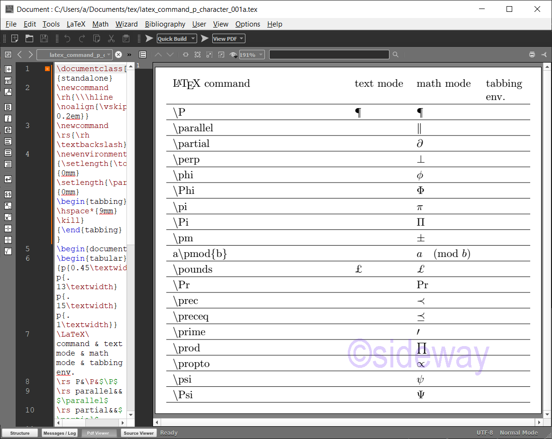Collapse the code fold at line 1
The width and height of the screenshot is (552, 439).
tap(47, 69)
